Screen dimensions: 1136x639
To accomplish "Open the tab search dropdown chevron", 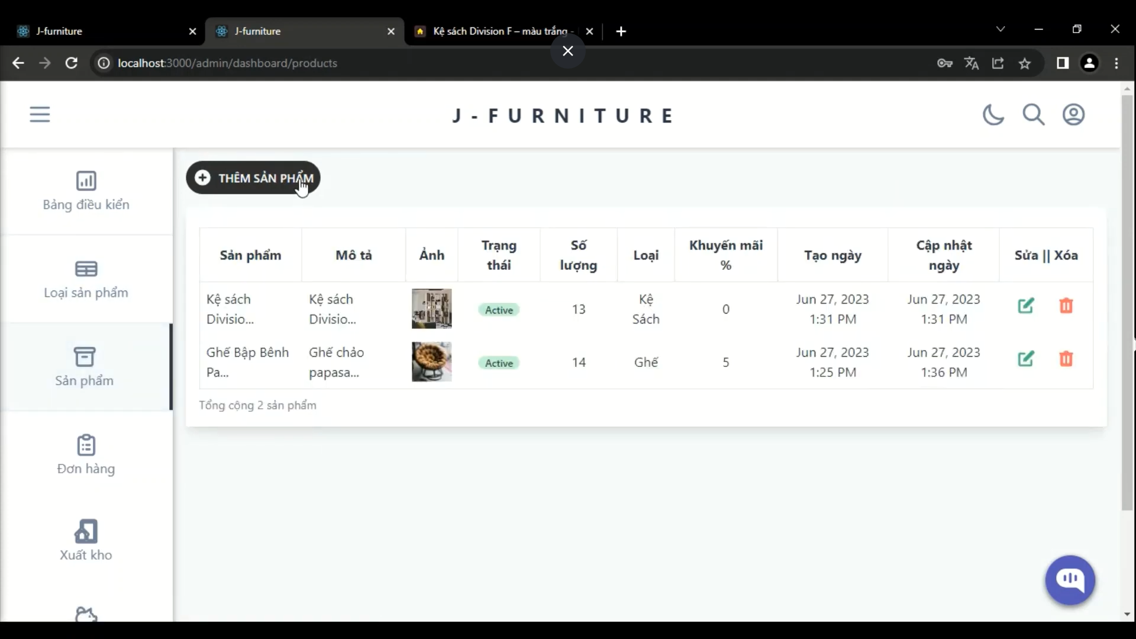I will click(x=1001, y=29).
